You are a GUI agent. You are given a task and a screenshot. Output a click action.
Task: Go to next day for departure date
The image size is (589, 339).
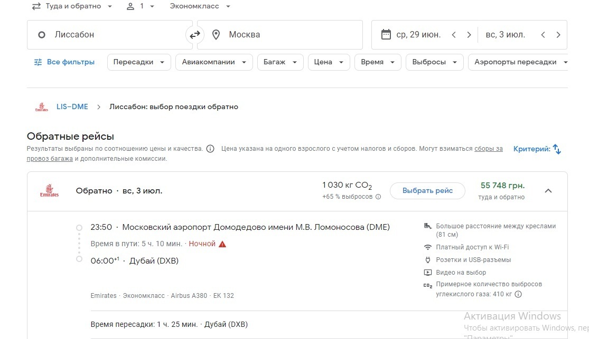pos(469,35)
